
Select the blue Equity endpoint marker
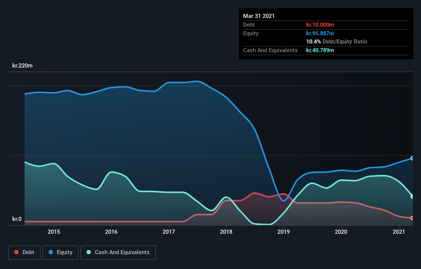(412, 158)
